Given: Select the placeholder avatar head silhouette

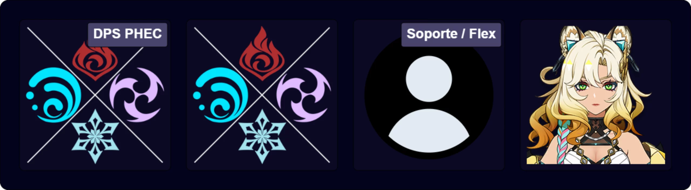Looking at the screenshot, I should (x=429, y=79).
